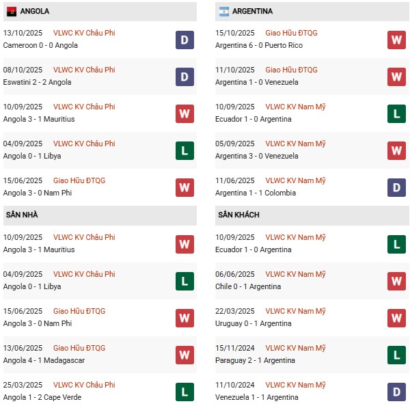Click the Angola flag icon
410x406 pixels.
(12, 12)
